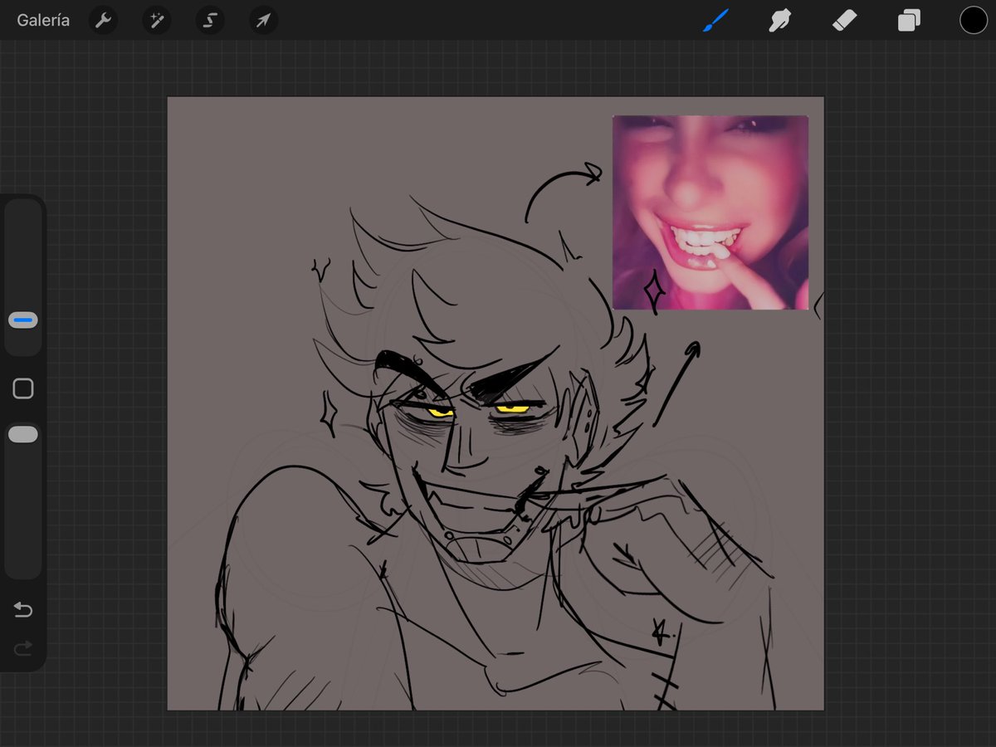Open the Layers panel

pyautogui.click(x=909, y=21)
